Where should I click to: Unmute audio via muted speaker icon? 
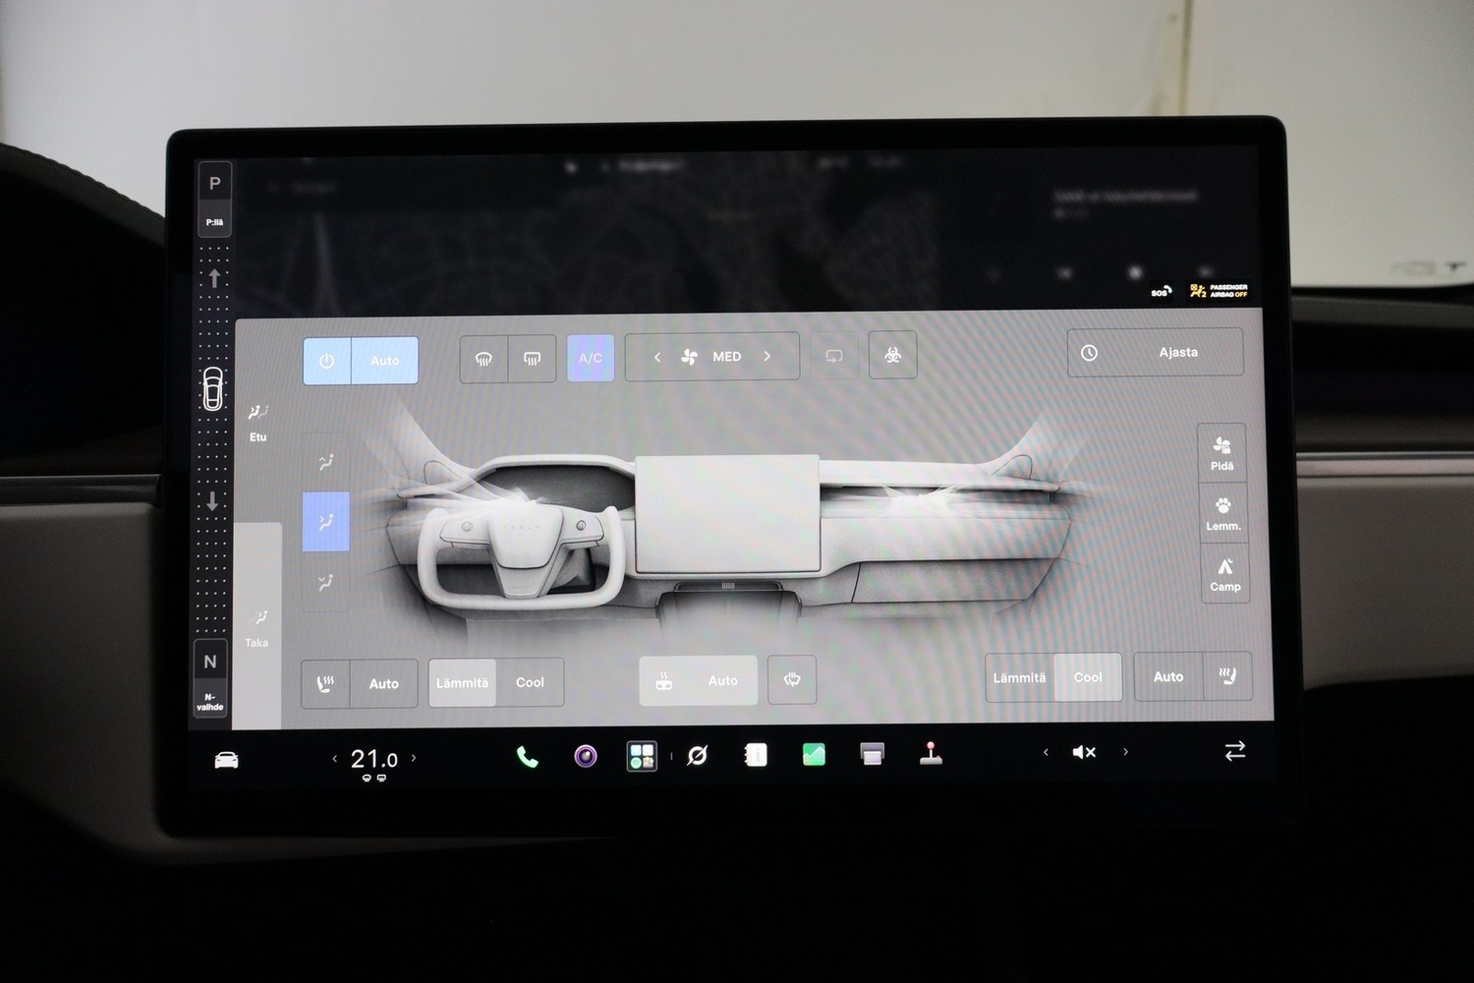1085,752
